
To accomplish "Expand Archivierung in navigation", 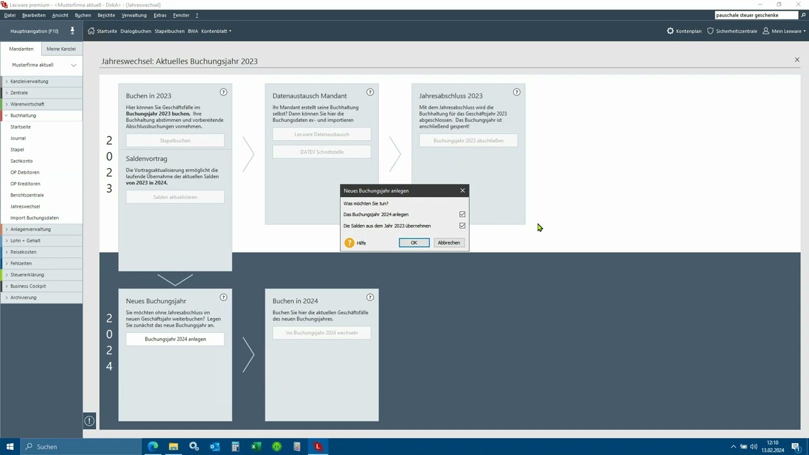I will pos(7,298).
